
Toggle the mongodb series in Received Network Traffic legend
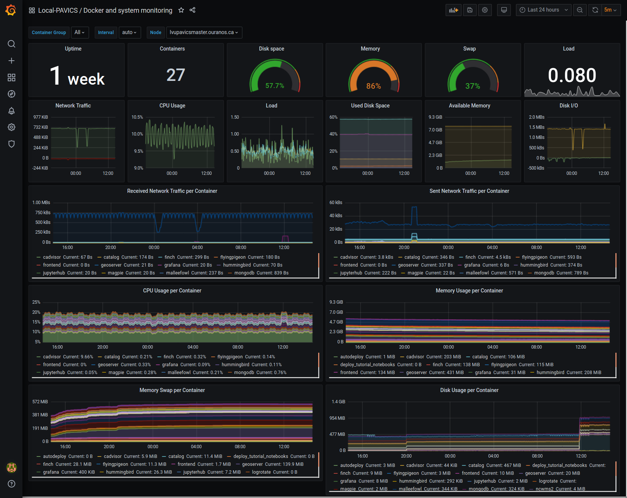[x=244, y=273]
